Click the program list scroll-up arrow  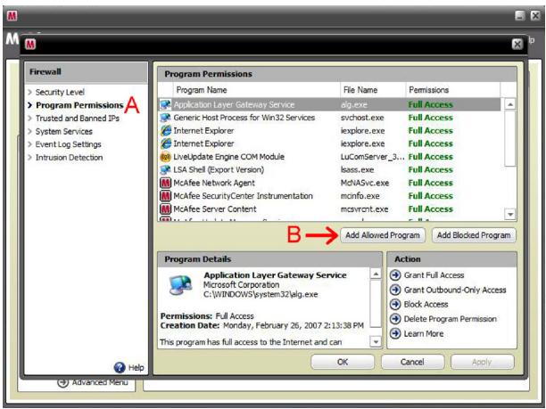pyautogui.click(x=510, y=104)
